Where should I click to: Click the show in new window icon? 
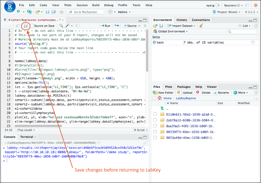[18, 26]
